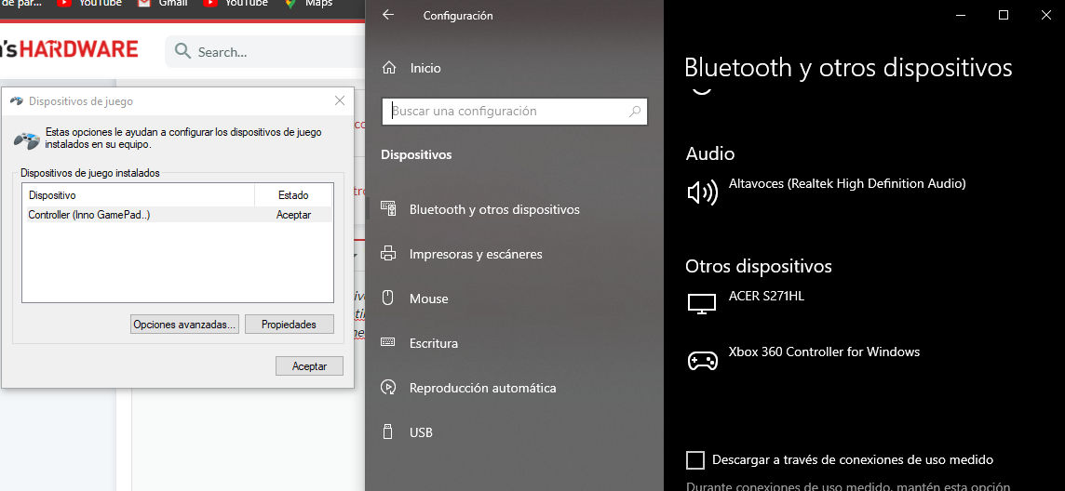The image size is (1065, 491).
Task: Click the Maps bookmark in browser bar
Action: tap(309, 4)
